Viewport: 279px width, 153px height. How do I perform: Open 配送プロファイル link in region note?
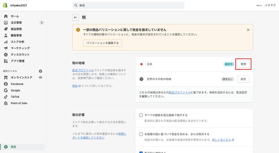[x=180, y=92]
